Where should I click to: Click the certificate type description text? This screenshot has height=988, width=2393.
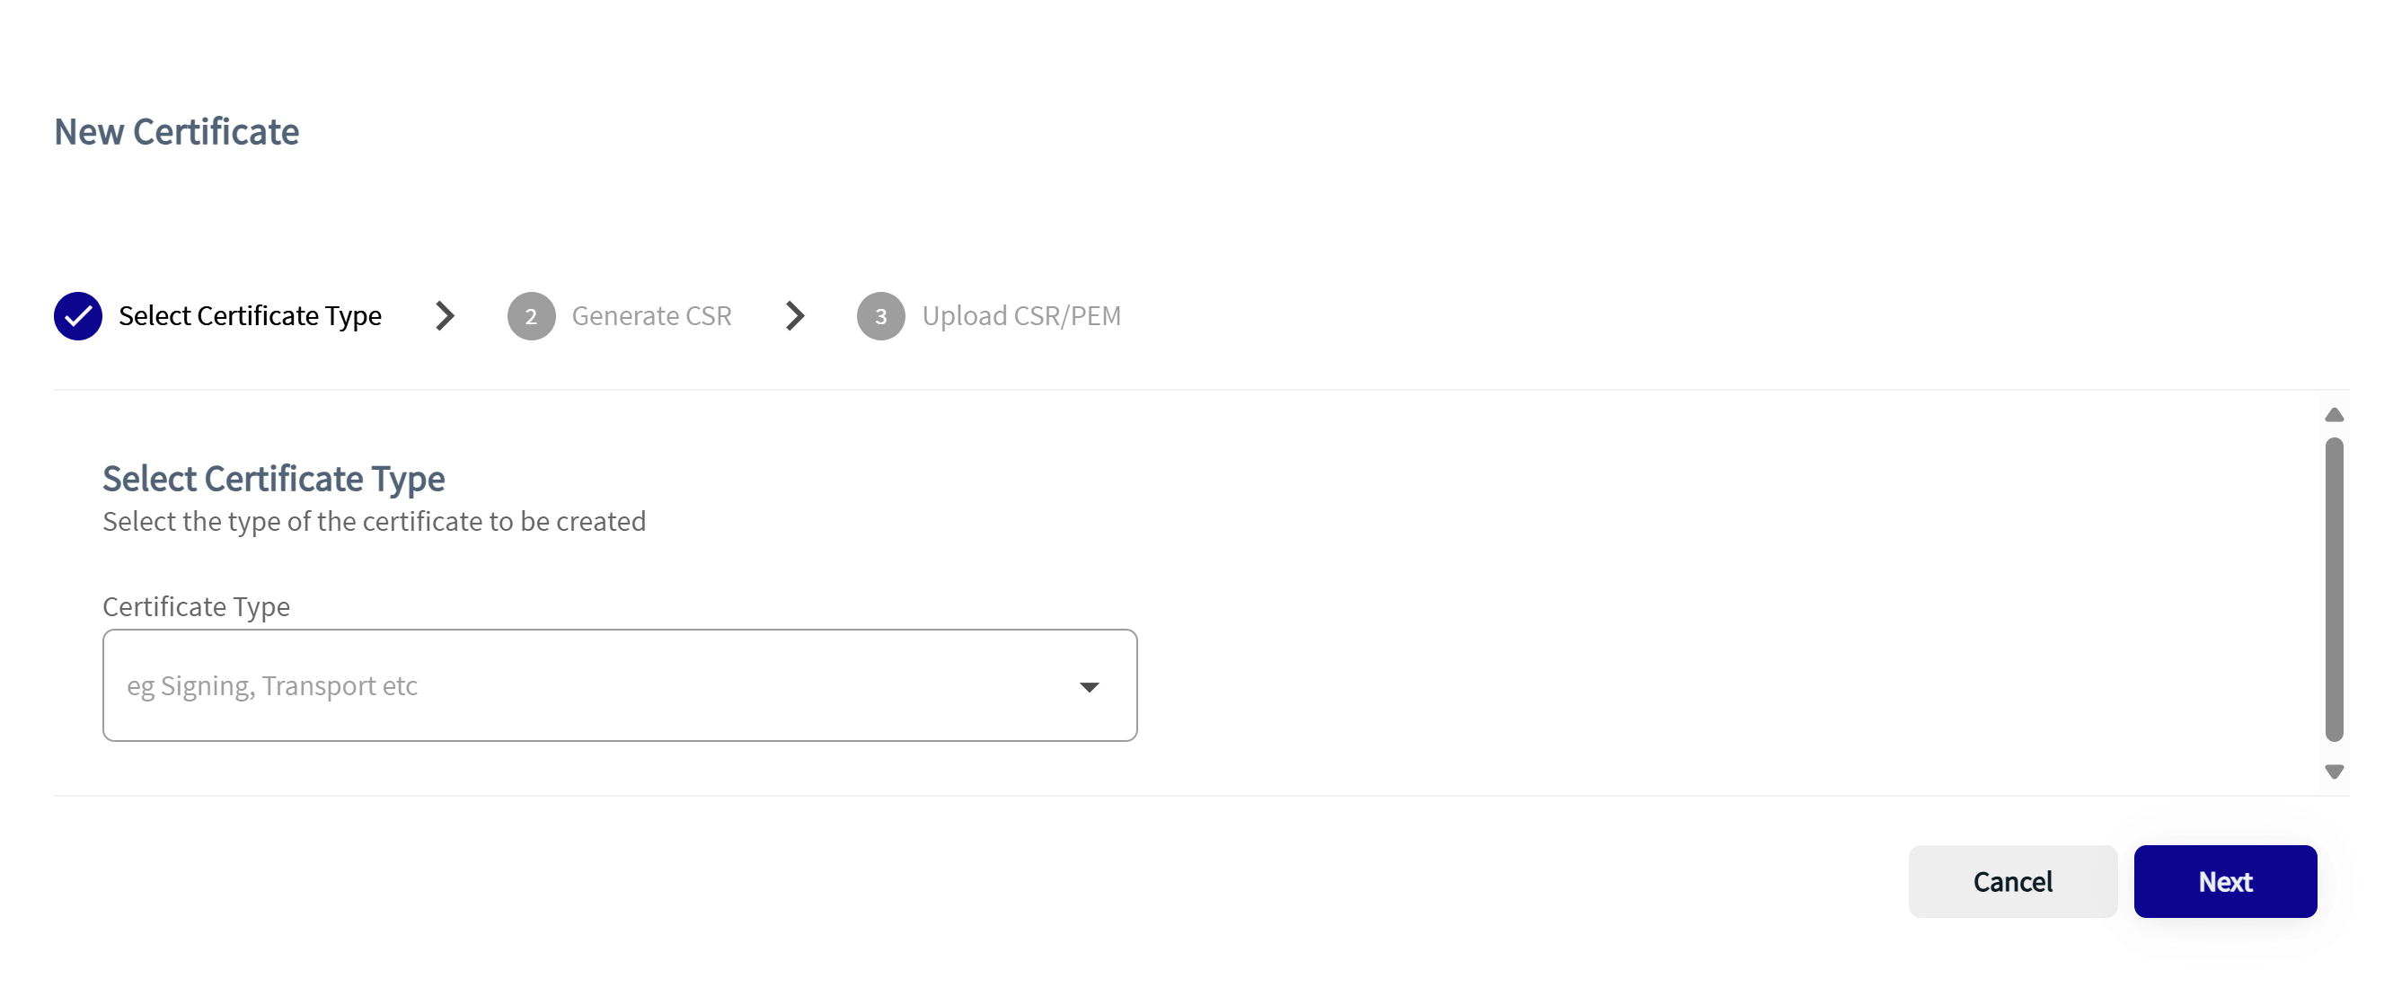coord(374,522)
